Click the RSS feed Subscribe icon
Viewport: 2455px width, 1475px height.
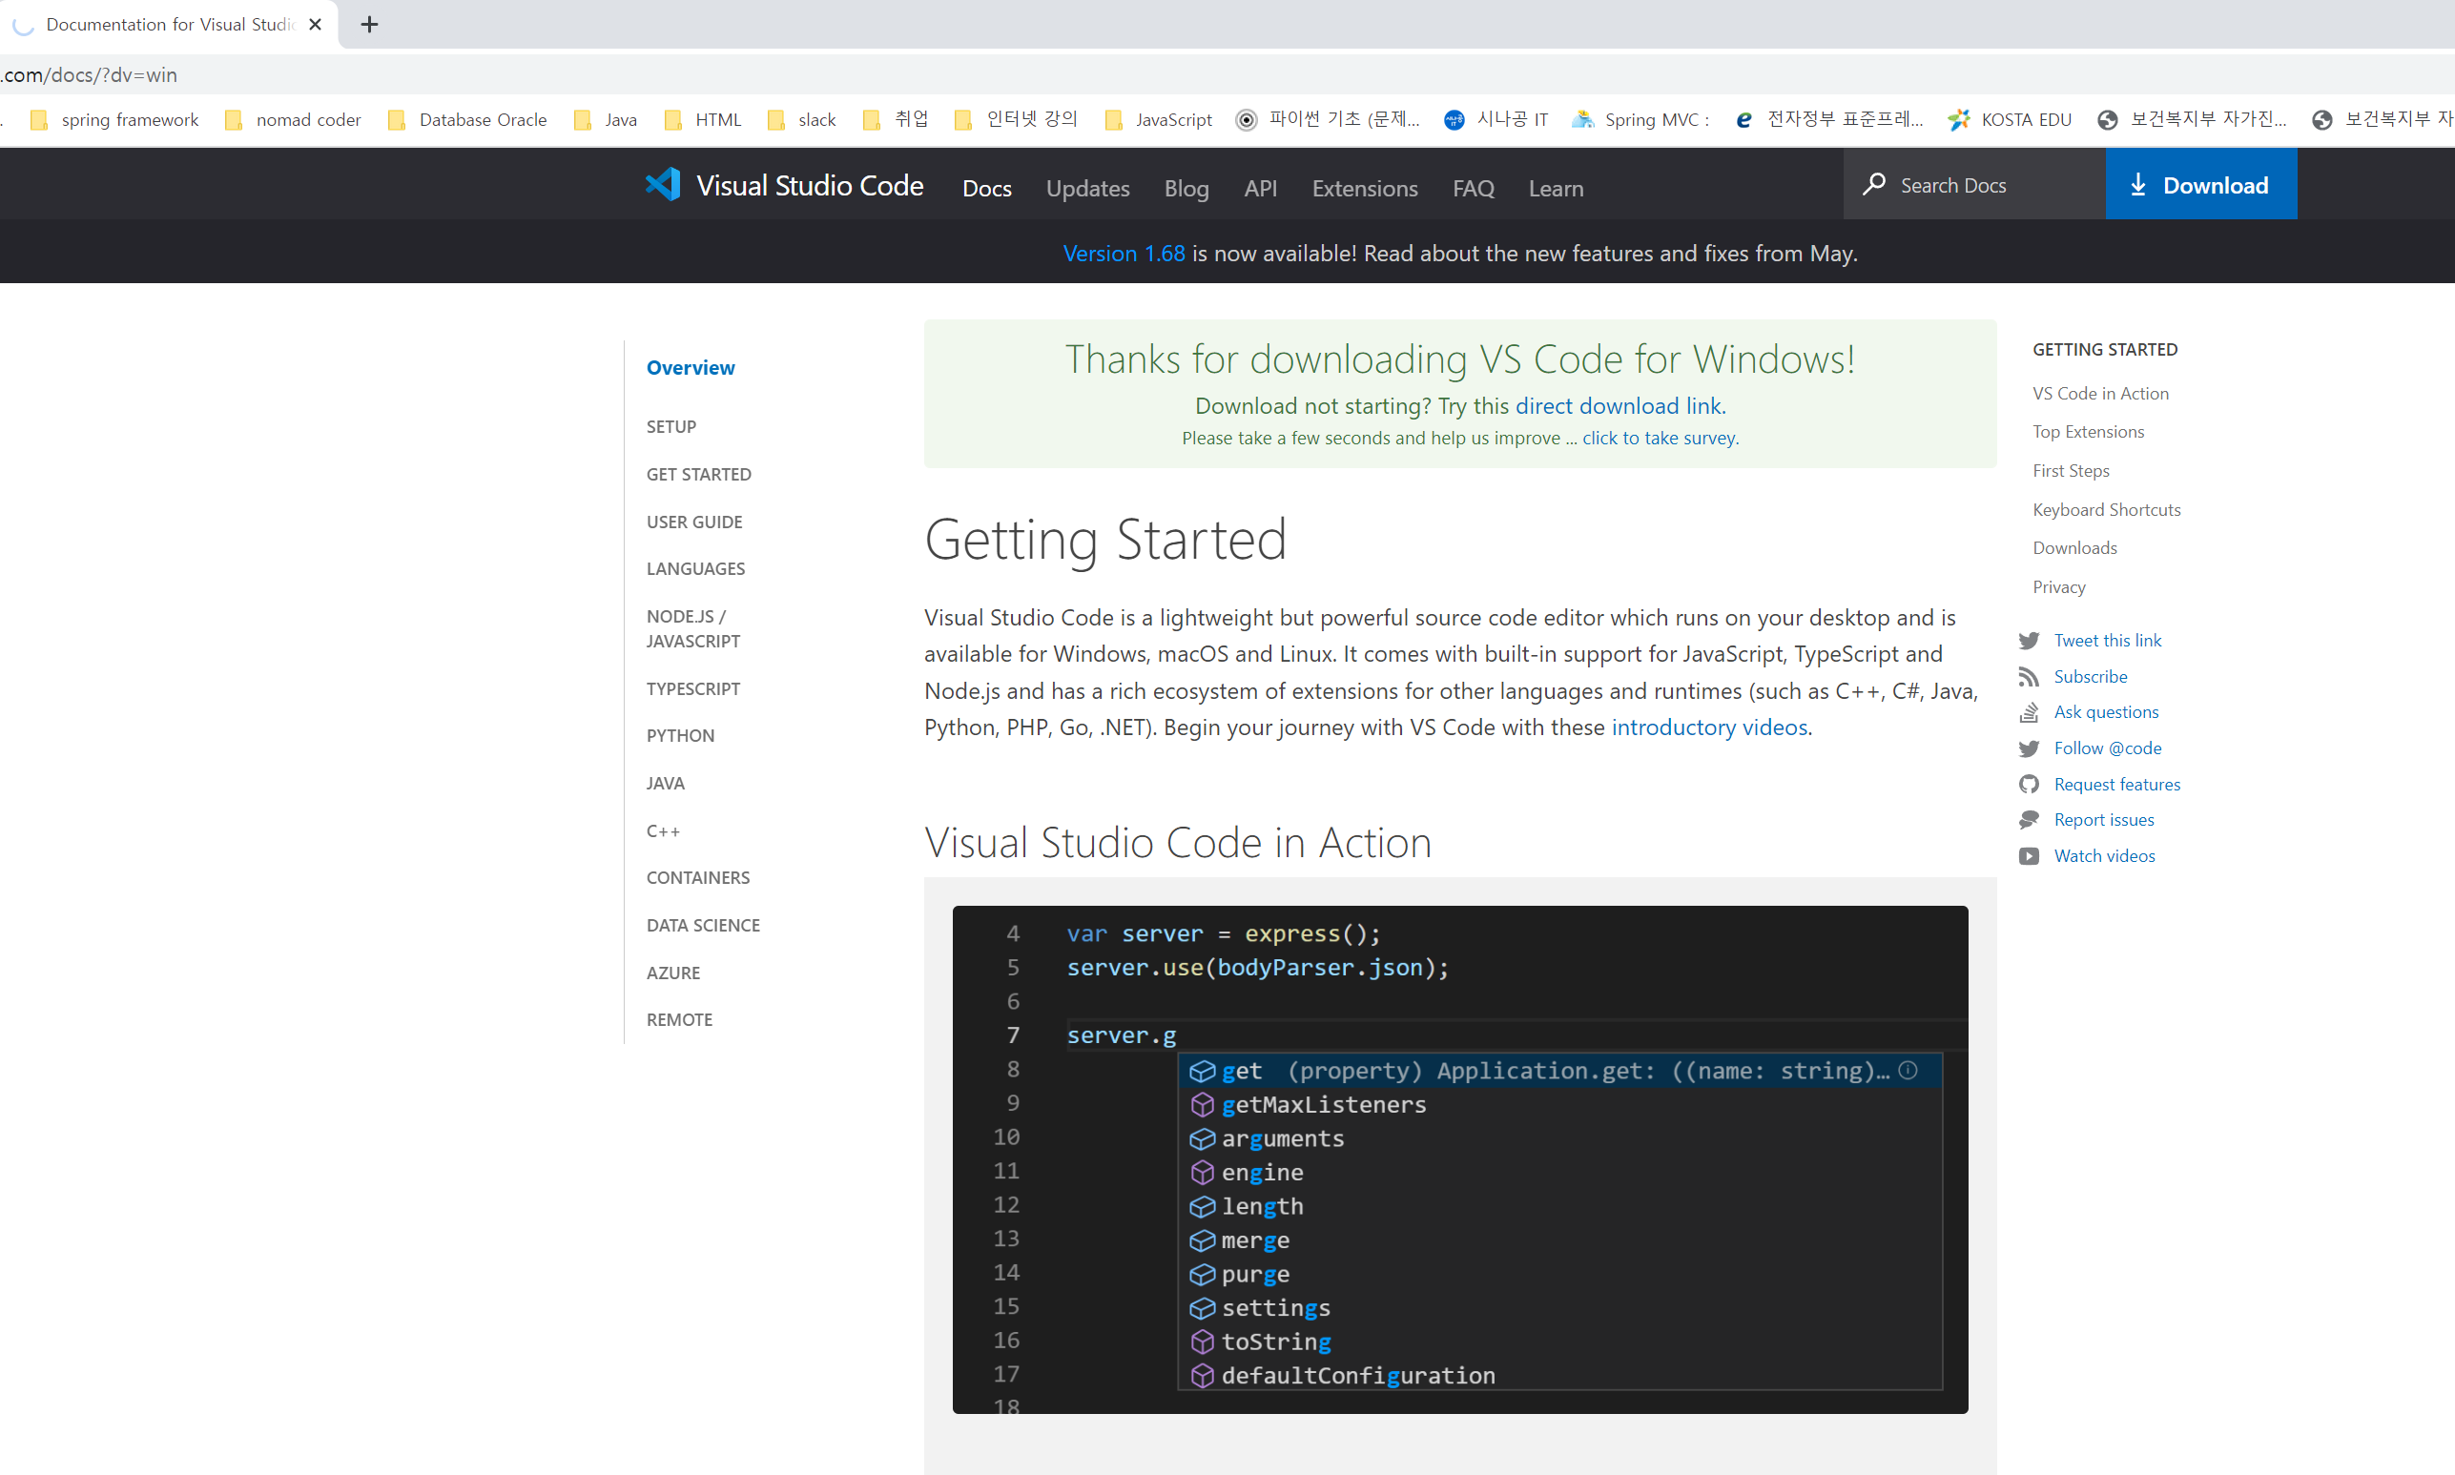pyautogui.click(x=2029, y=677)
